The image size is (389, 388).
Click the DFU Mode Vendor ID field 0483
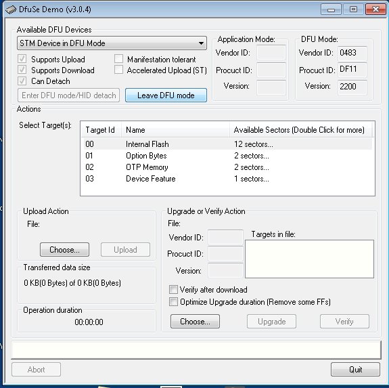[x=352, y=53]
